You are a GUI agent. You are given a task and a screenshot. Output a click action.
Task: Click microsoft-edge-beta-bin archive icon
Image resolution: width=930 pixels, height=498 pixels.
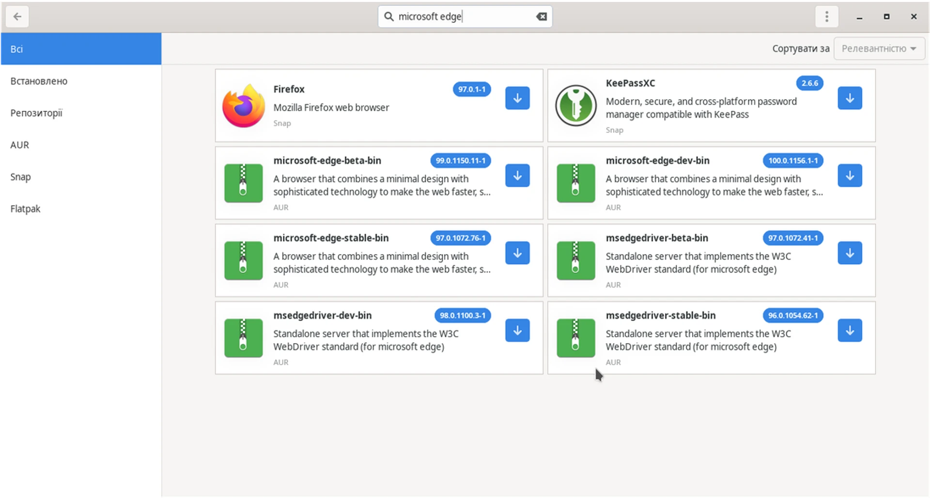click(x=244, y=183)
